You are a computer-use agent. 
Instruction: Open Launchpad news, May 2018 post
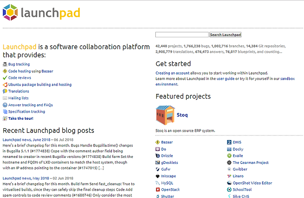(26, 178)
